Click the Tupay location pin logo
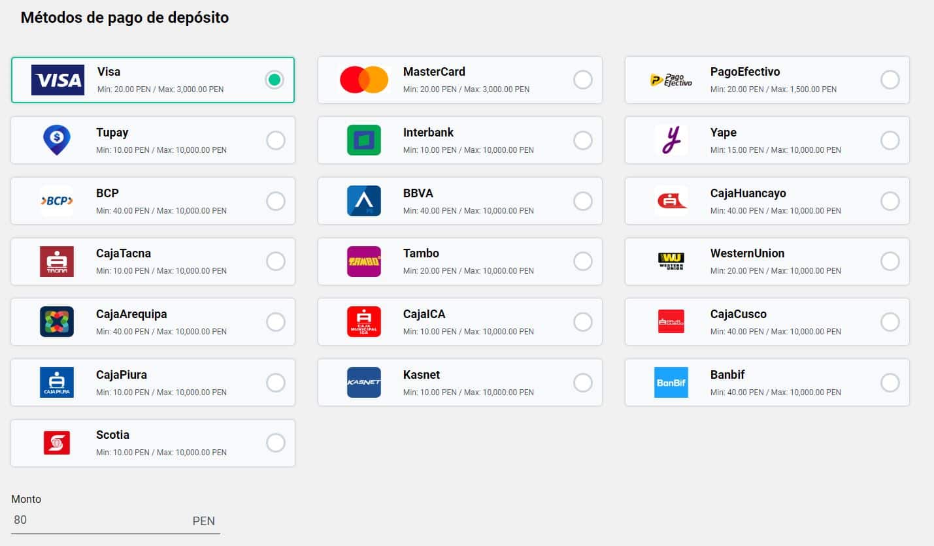Image resolution: width=934 pixels, height=546 pixels. (57, 140)
